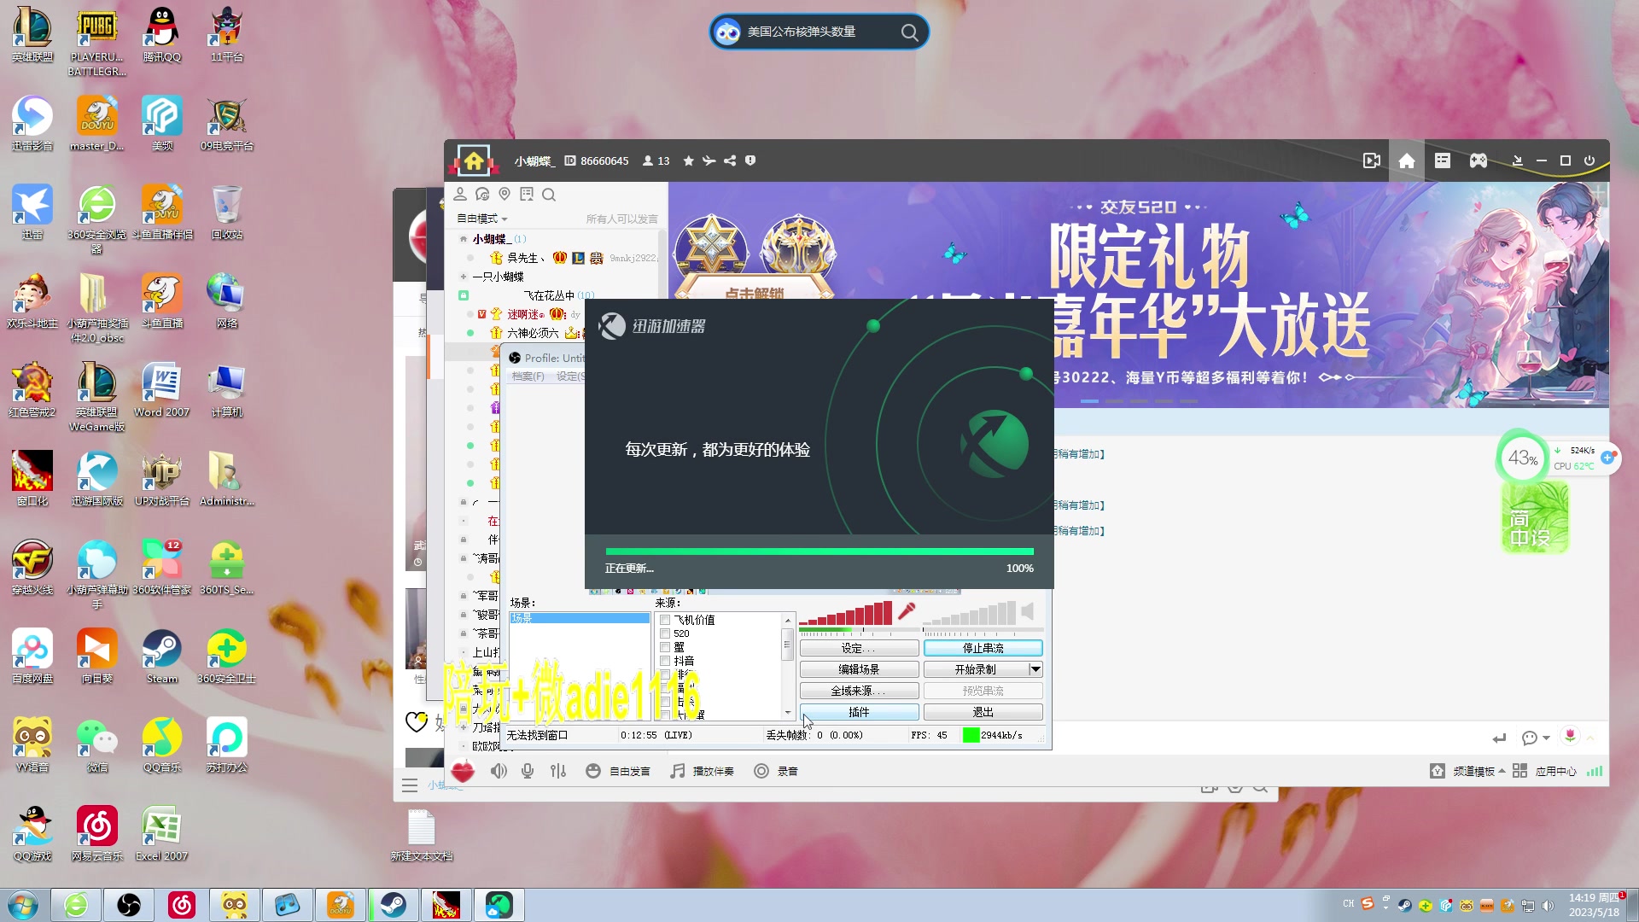The image size is (1639, 922).
Task: Click 播放伴奏 in YY bottom bar
Action: click(702, 771)
